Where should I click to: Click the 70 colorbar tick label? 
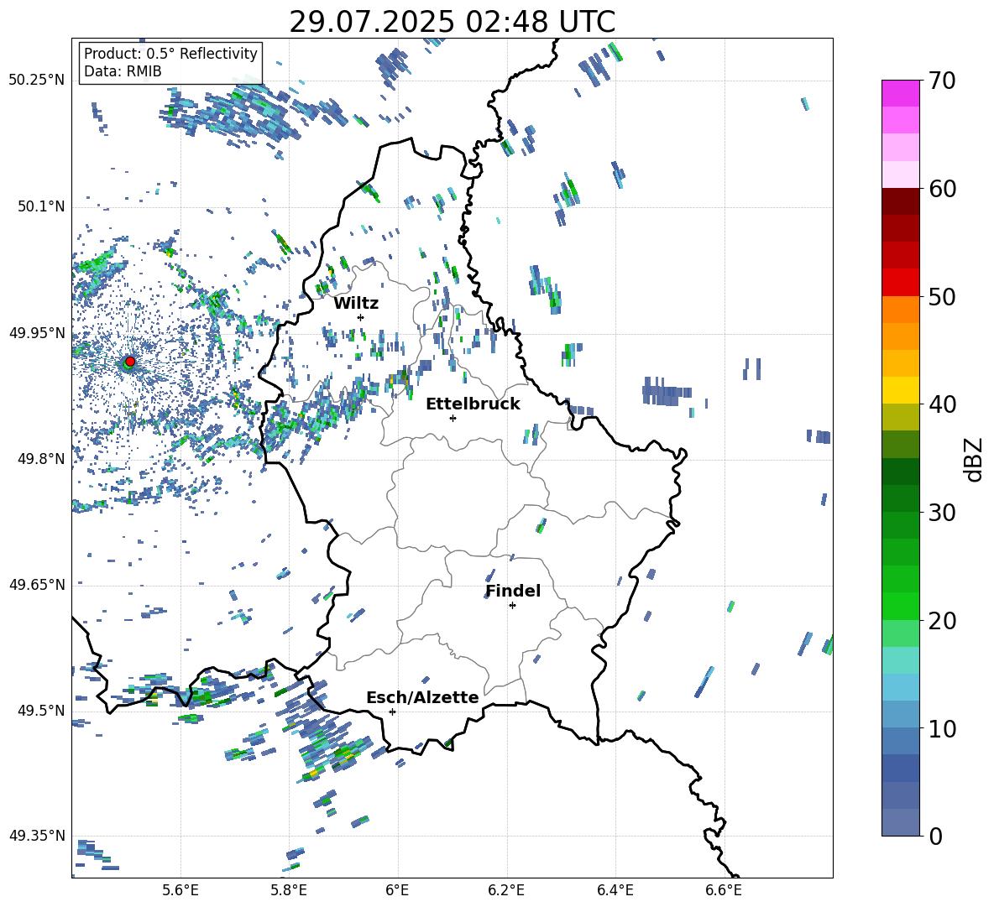[942, 81]
